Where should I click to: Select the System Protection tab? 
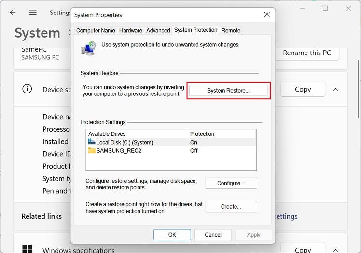coord(195,30)
